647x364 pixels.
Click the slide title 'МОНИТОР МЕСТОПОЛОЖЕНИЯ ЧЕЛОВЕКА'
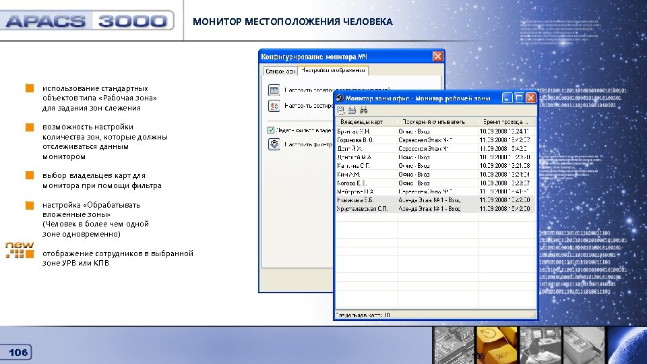[292, 22]
